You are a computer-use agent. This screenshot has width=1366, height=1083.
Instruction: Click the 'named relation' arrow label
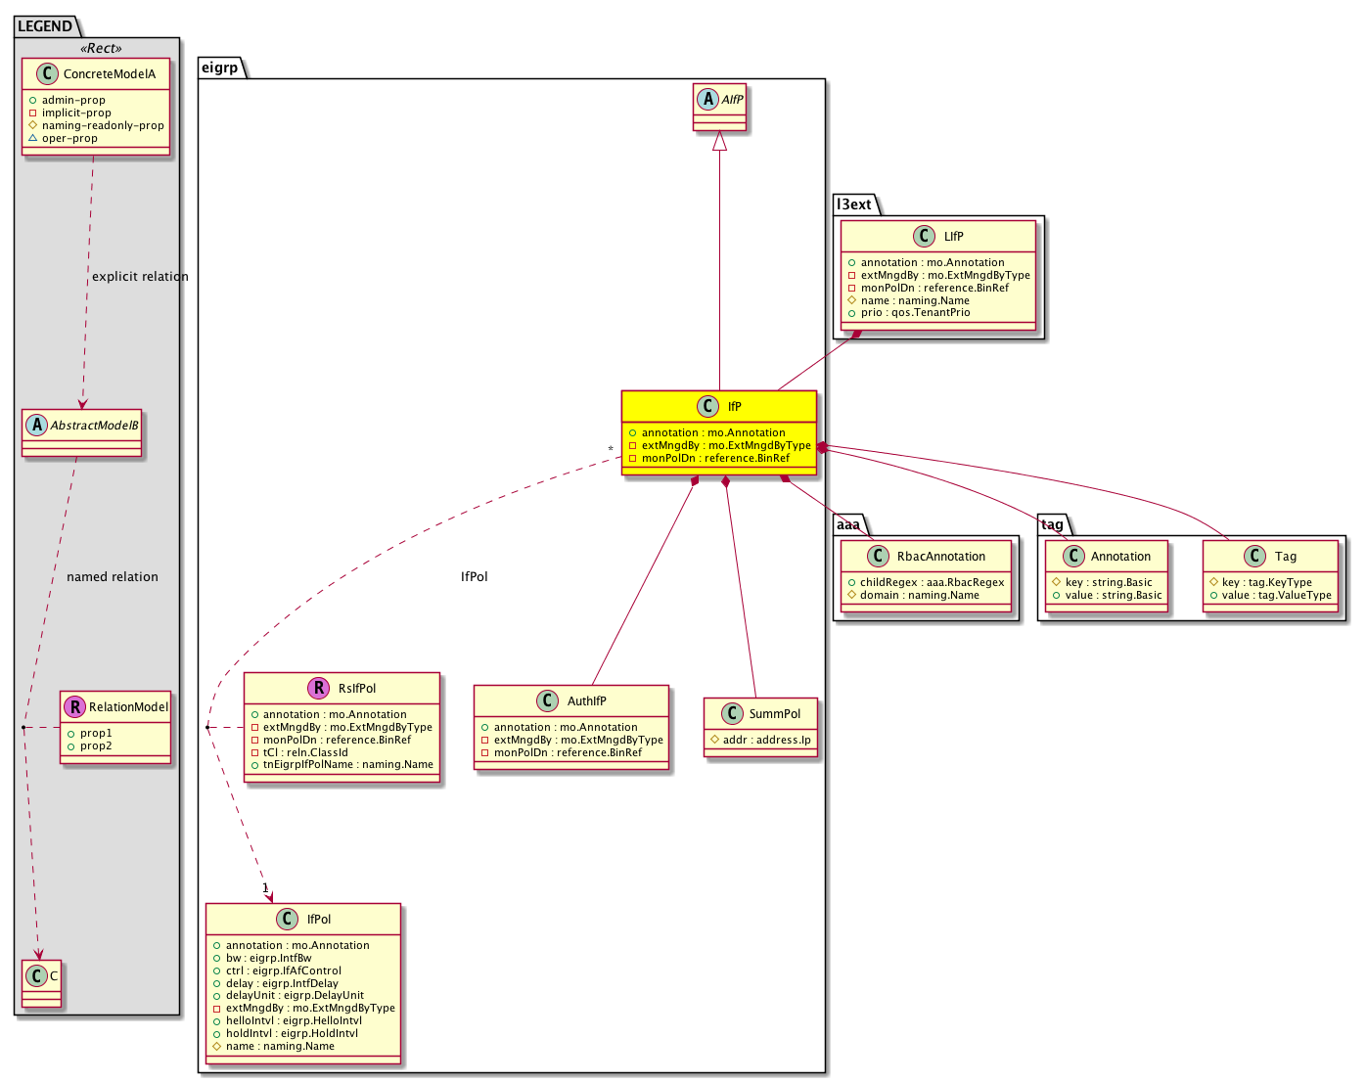click(112, 577)
